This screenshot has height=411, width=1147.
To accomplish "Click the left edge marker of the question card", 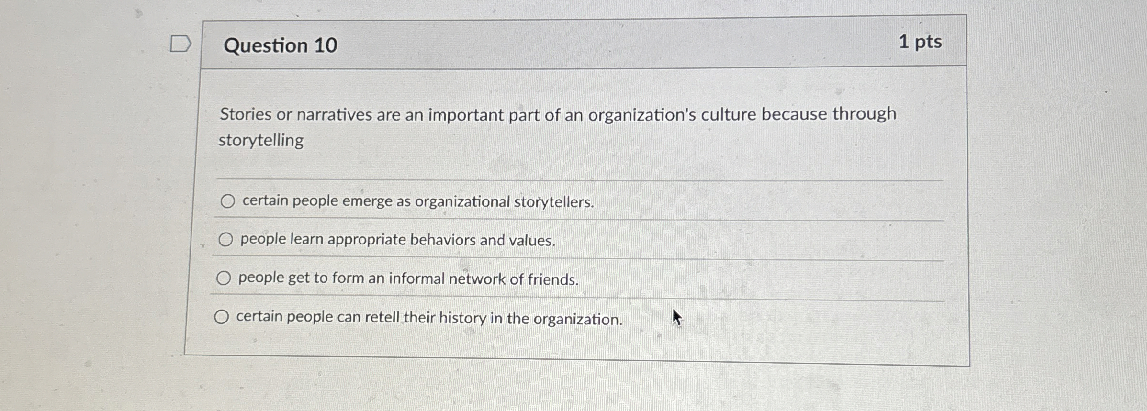I will click(x=203, y=191).
